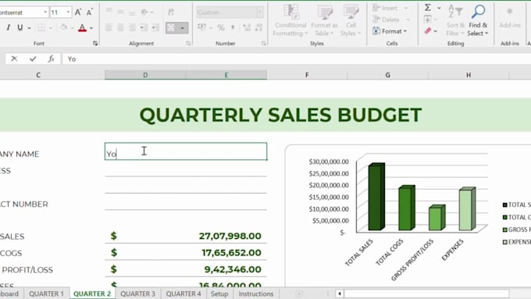
Task: Select column F header
Action: [x=307, y=75]
